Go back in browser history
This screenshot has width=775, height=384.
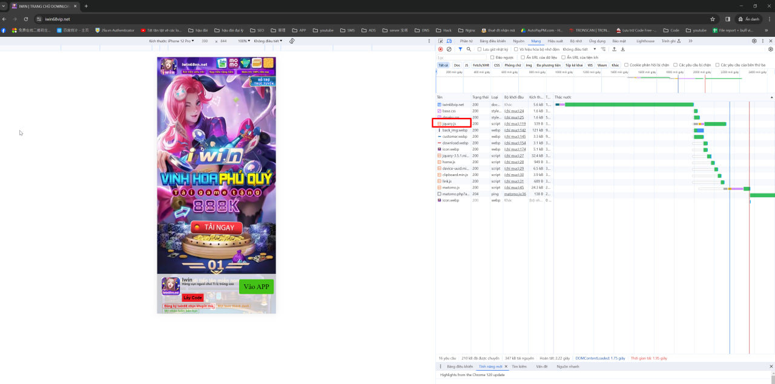coord(4,19)
